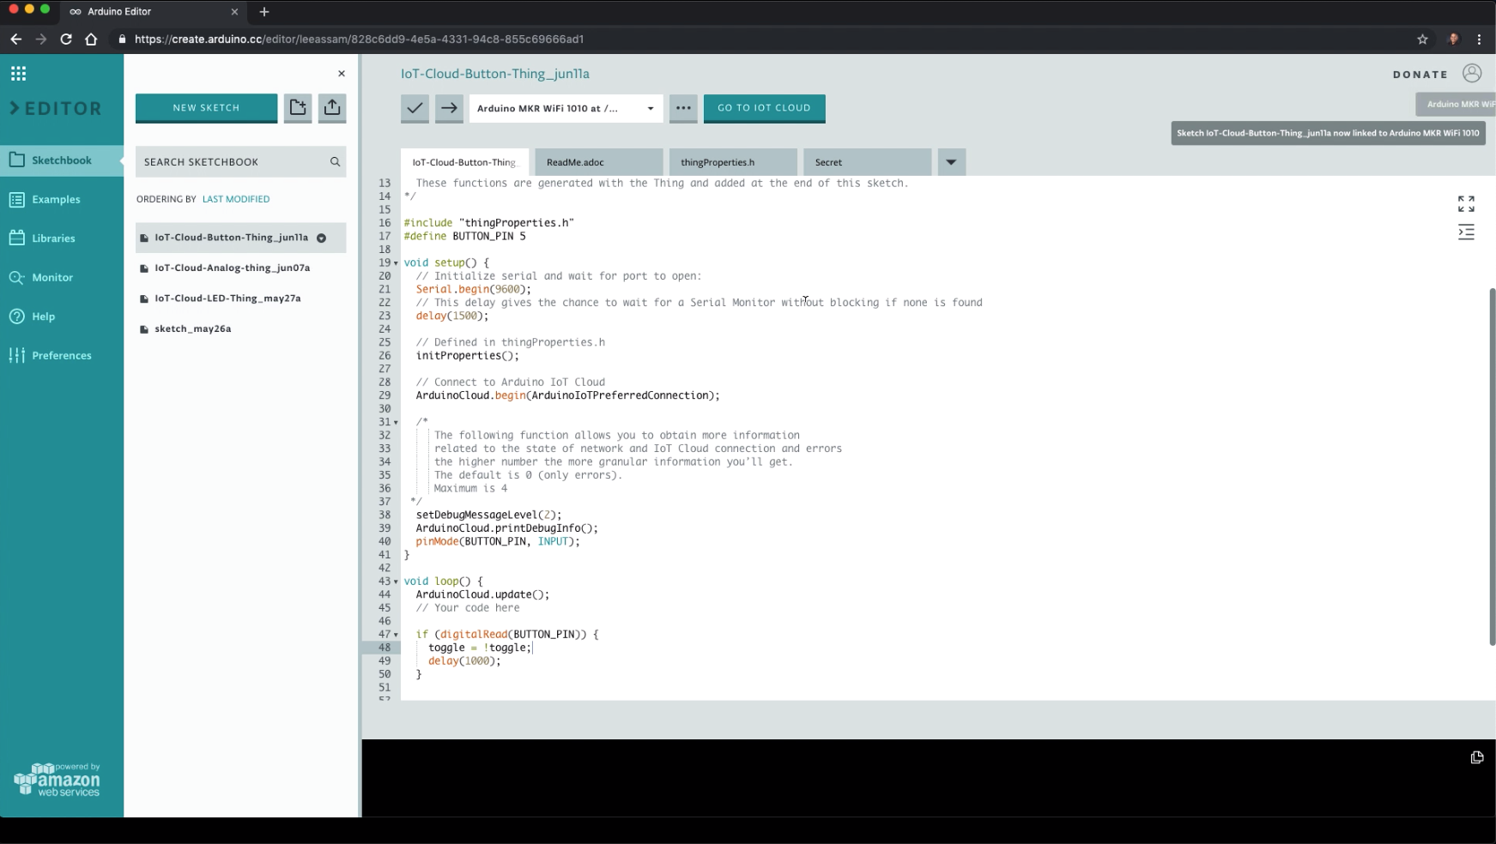Open the browser three-dot menu
The width and height of the screenshot is (1496, 844).
[1479, 39]
